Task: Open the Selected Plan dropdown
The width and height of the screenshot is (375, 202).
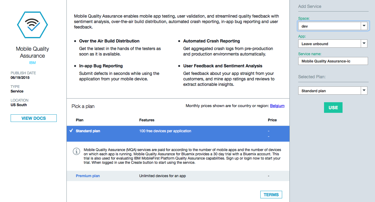Action: pyautogui.click(x=333, y=91)
